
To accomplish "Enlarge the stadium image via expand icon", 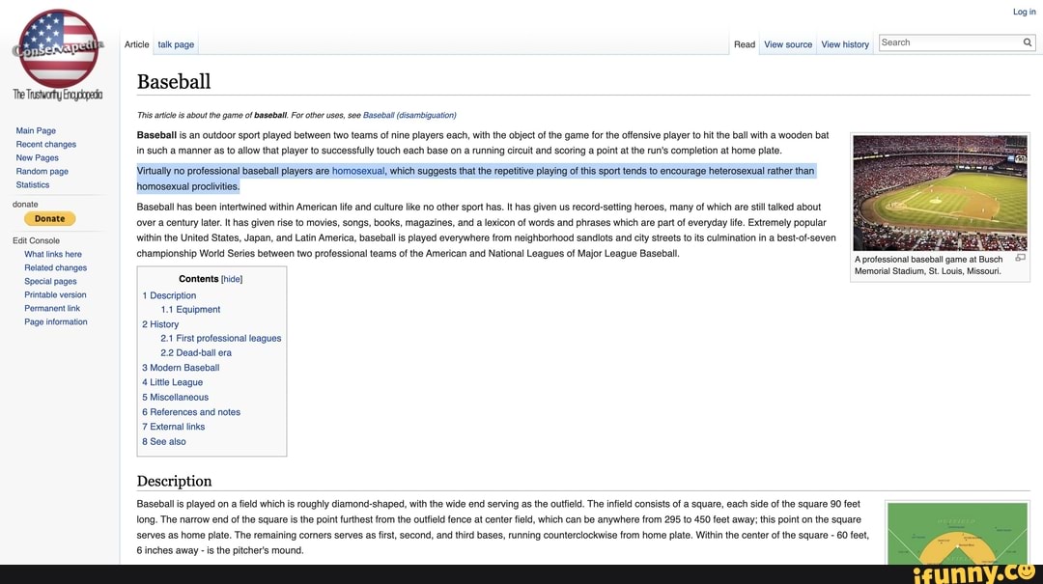I will coord(1020,258).
